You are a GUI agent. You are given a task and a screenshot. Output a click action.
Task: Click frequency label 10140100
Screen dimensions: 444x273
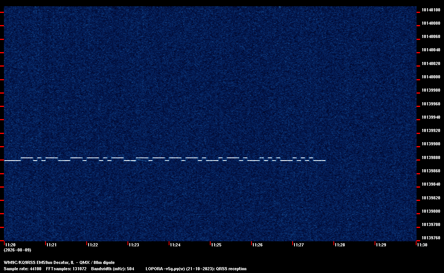point(431,10)
